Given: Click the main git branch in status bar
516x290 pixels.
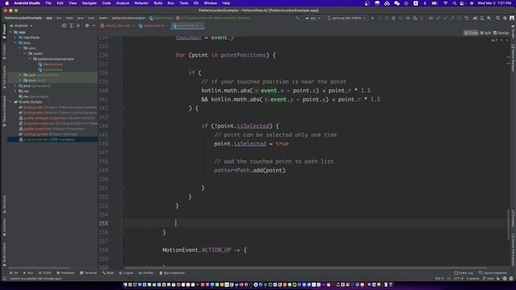Looking at the screenshot, I should pyautogui.click(x=489, y=279).
